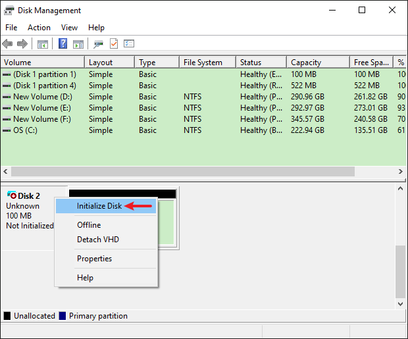This screenshot has height=339, width=408.
Task: Sort by the Free Space column header
Action: [x=371, y=63]
